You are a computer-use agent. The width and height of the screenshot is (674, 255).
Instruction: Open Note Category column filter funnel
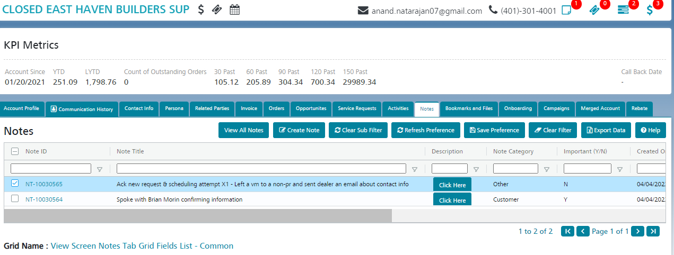click(x=547, y=169)
